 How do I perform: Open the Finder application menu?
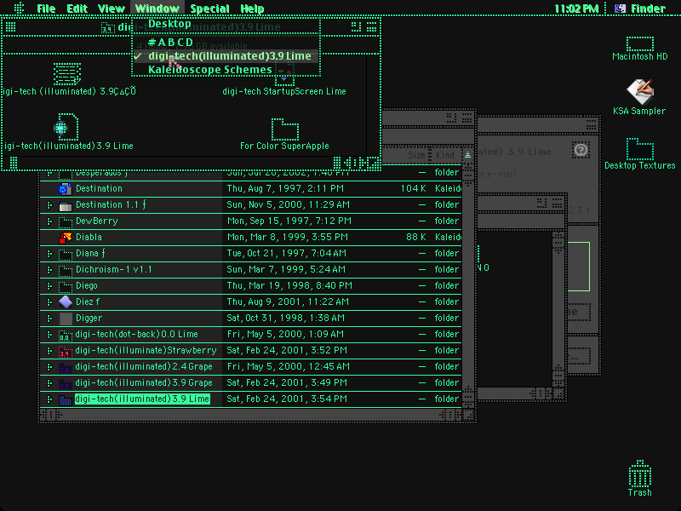click(x=641, y=9)
